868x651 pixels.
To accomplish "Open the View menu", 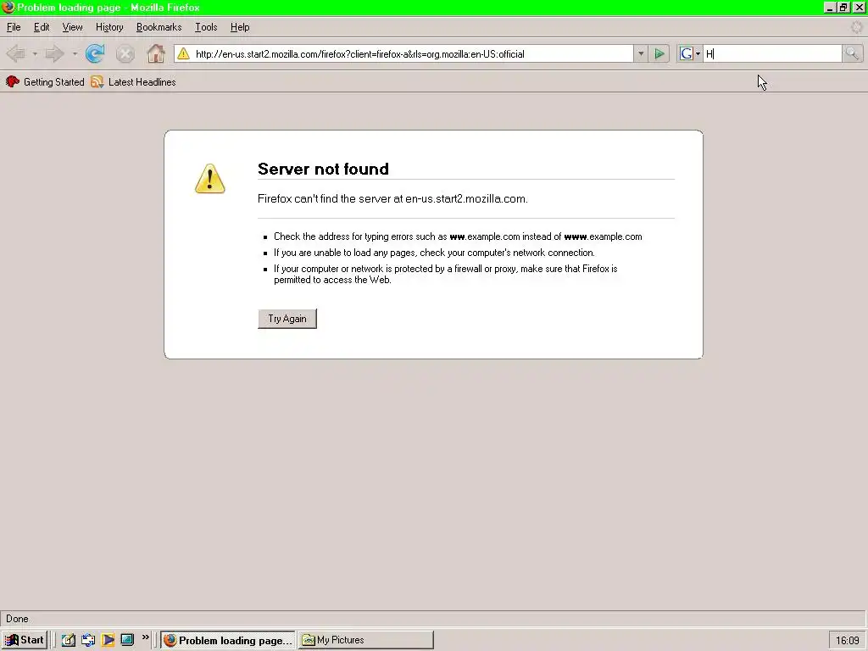I will tap(73, 27).
